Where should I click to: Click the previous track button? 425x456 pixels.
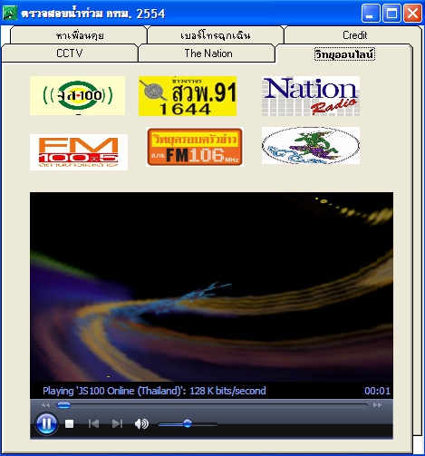coord(93,424)
